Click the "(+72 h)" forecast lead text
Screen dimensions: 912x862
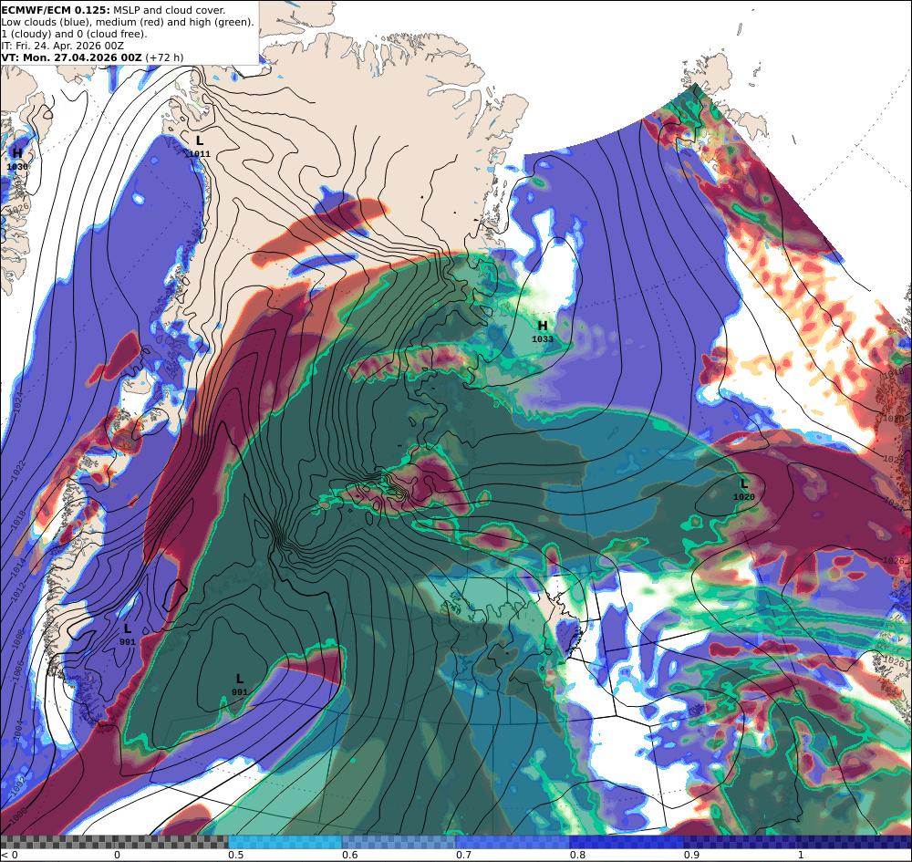pyautogui.click(x=164, y=57)
